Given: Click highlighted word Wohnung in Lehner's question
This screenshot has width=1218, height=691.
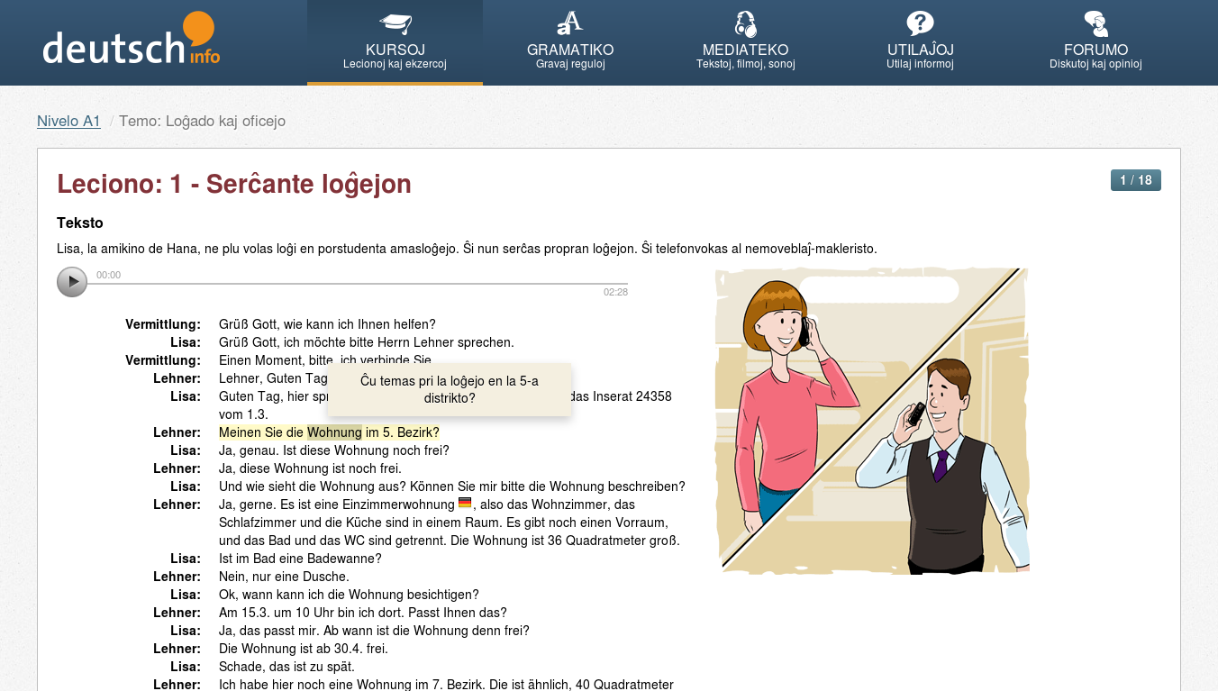Looking at the screenshot, I should point(334,432).
